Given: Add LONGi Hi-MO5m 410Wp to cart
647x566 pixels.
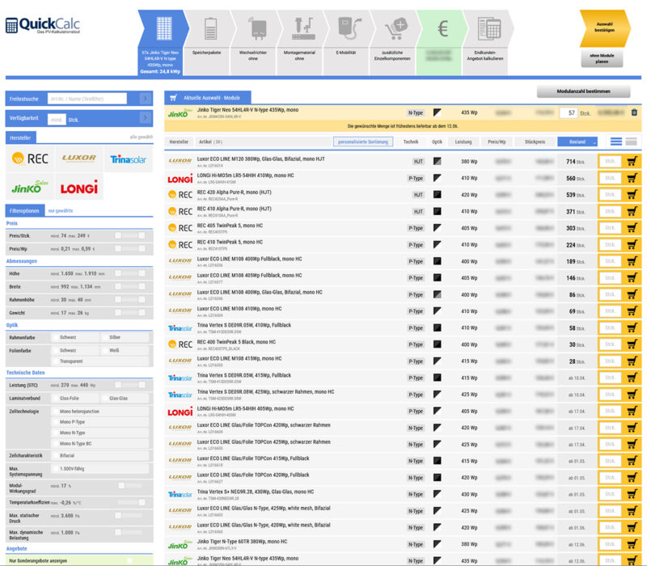Looking at the screenshot, I should point(632,178).
